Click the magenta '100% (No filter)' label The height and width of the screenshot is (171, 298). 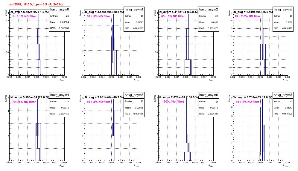[173, 102]
